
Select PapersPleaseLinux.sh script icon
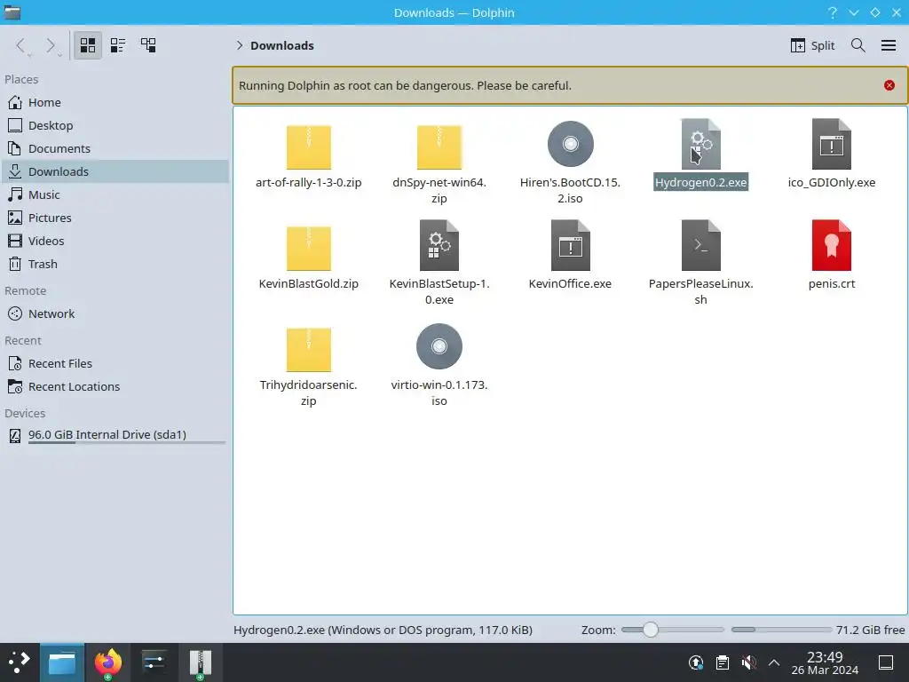701,245
